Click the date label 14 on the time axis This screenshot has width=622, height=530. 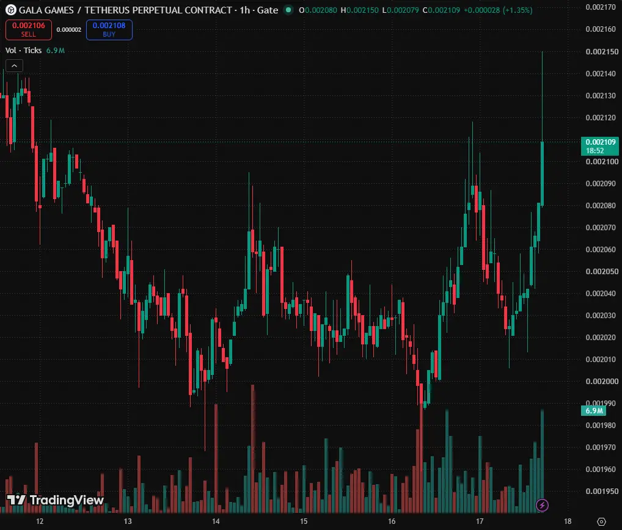point(216,521)
